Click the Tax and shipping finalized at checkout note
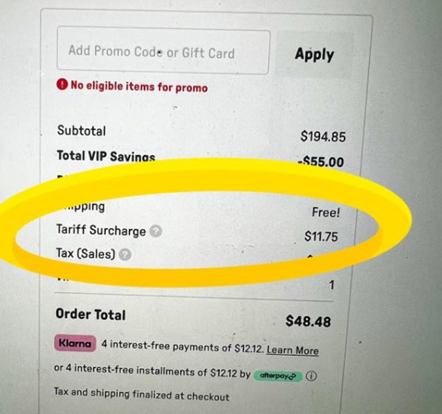 (x=141, y=395)
